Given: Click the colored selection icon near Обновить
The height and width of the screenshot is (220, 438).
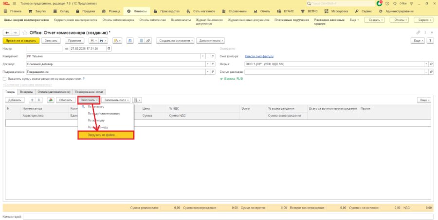Looking at the screenshot, I should pos(51,100).
